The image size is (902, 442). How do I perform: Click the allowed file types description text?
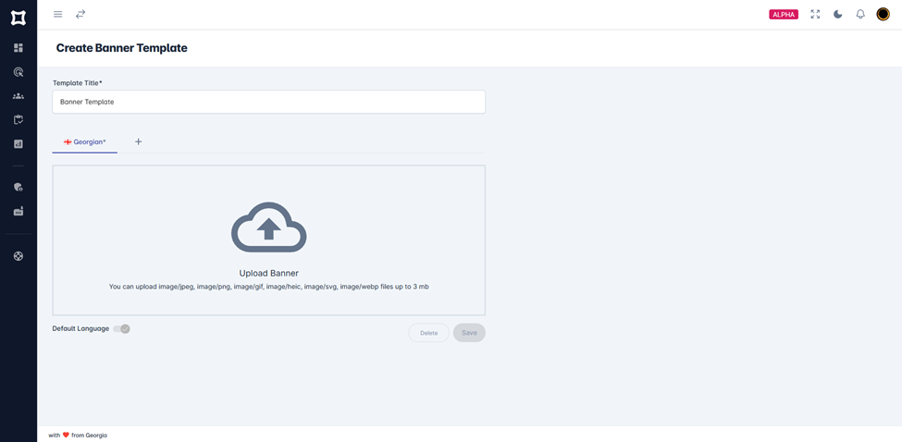268,287
